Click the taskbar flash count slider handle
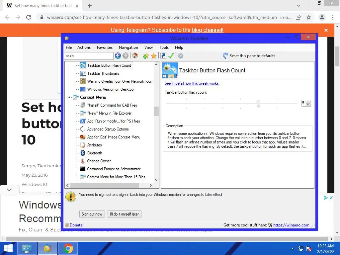Viewport: 340px width, 255px height. point(258,103)
